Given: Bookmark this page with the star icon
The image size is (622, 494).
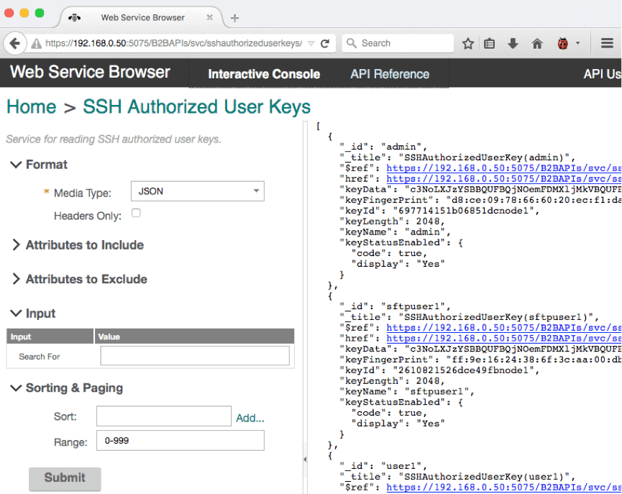Looking at the screenshot, I should pos(468,43).
